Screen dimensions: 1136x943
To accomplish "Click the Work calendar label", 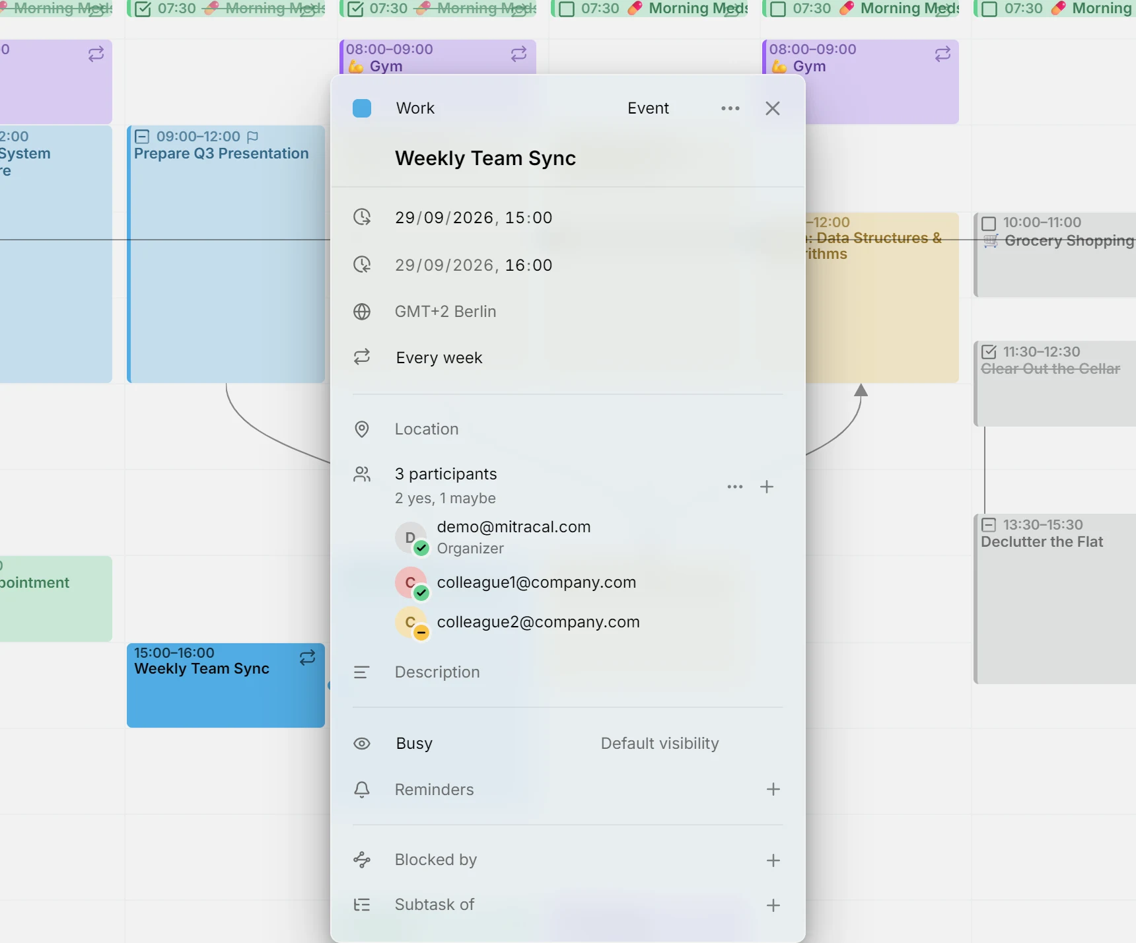I will pyautogui.click(x=415, y=108).
